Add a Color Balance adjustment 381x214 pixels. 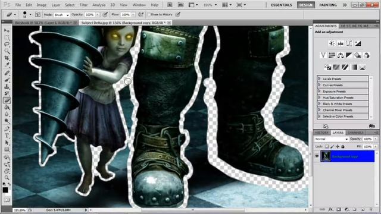[x=340, y=55]
